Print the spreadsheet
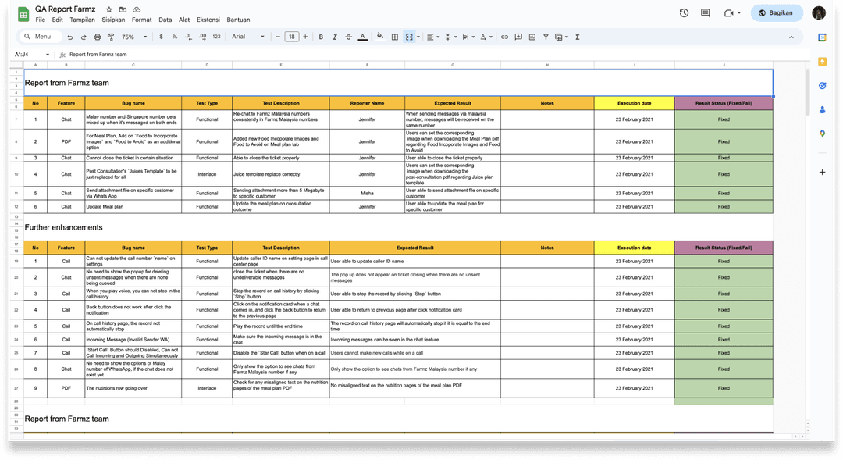This screenshot has height=460, width=843. coord(98,37)
